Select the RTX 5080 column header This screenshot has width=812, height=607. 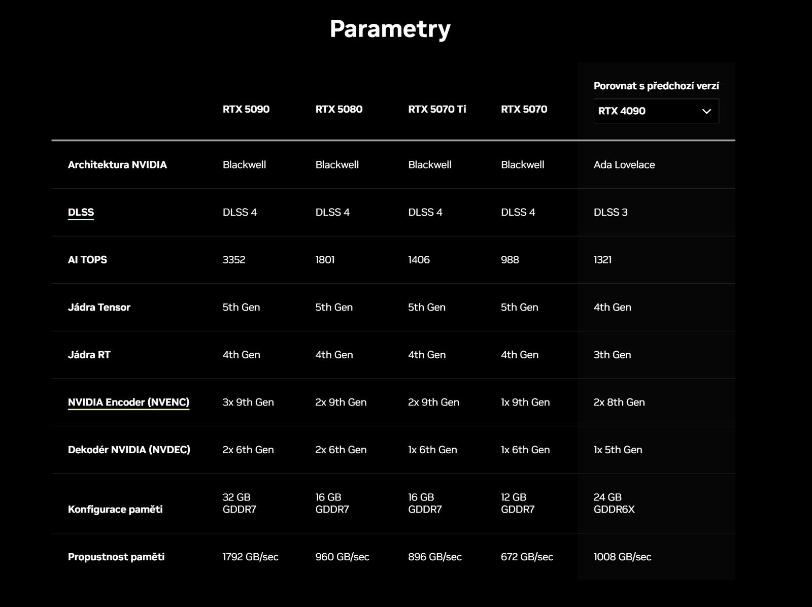pos(339,109)
